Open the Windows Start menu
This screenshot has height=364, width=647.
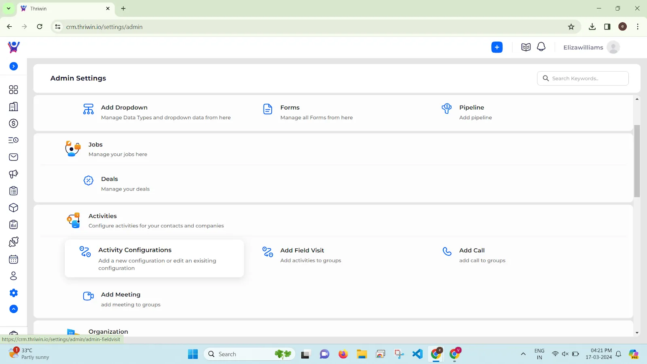click(193, 354)
